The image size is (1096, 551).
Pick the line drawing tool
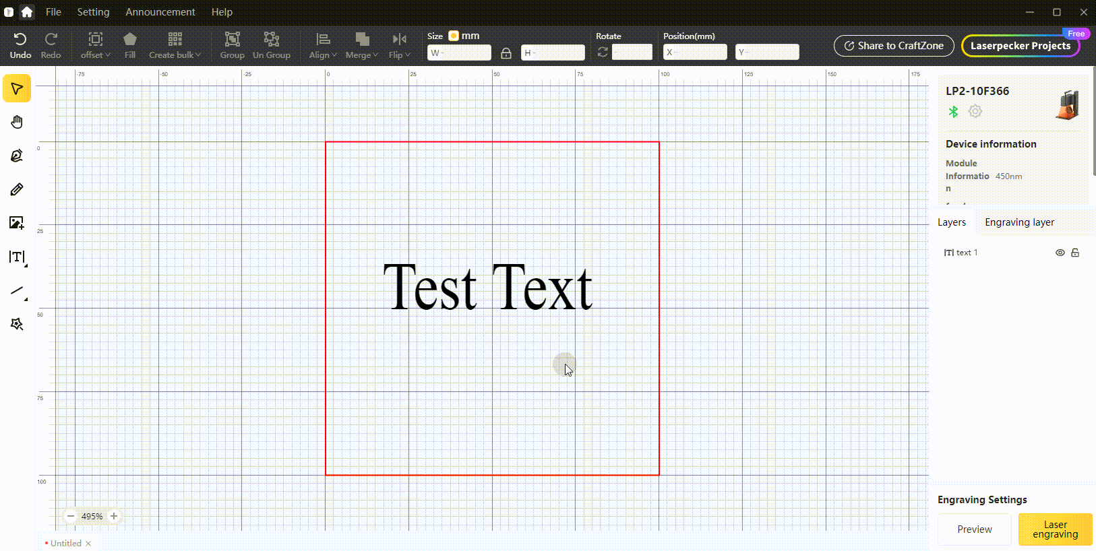coord(17,291)
